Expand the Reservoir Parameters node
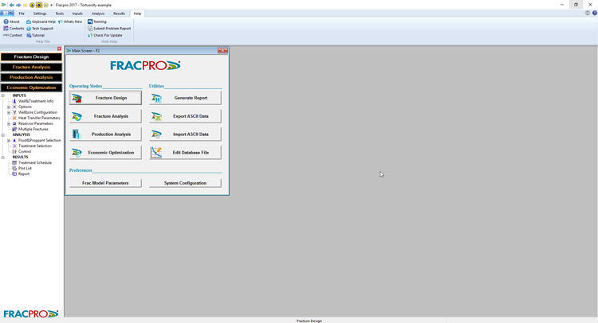Screen dimensions: 598x323 tap(9, 123)
